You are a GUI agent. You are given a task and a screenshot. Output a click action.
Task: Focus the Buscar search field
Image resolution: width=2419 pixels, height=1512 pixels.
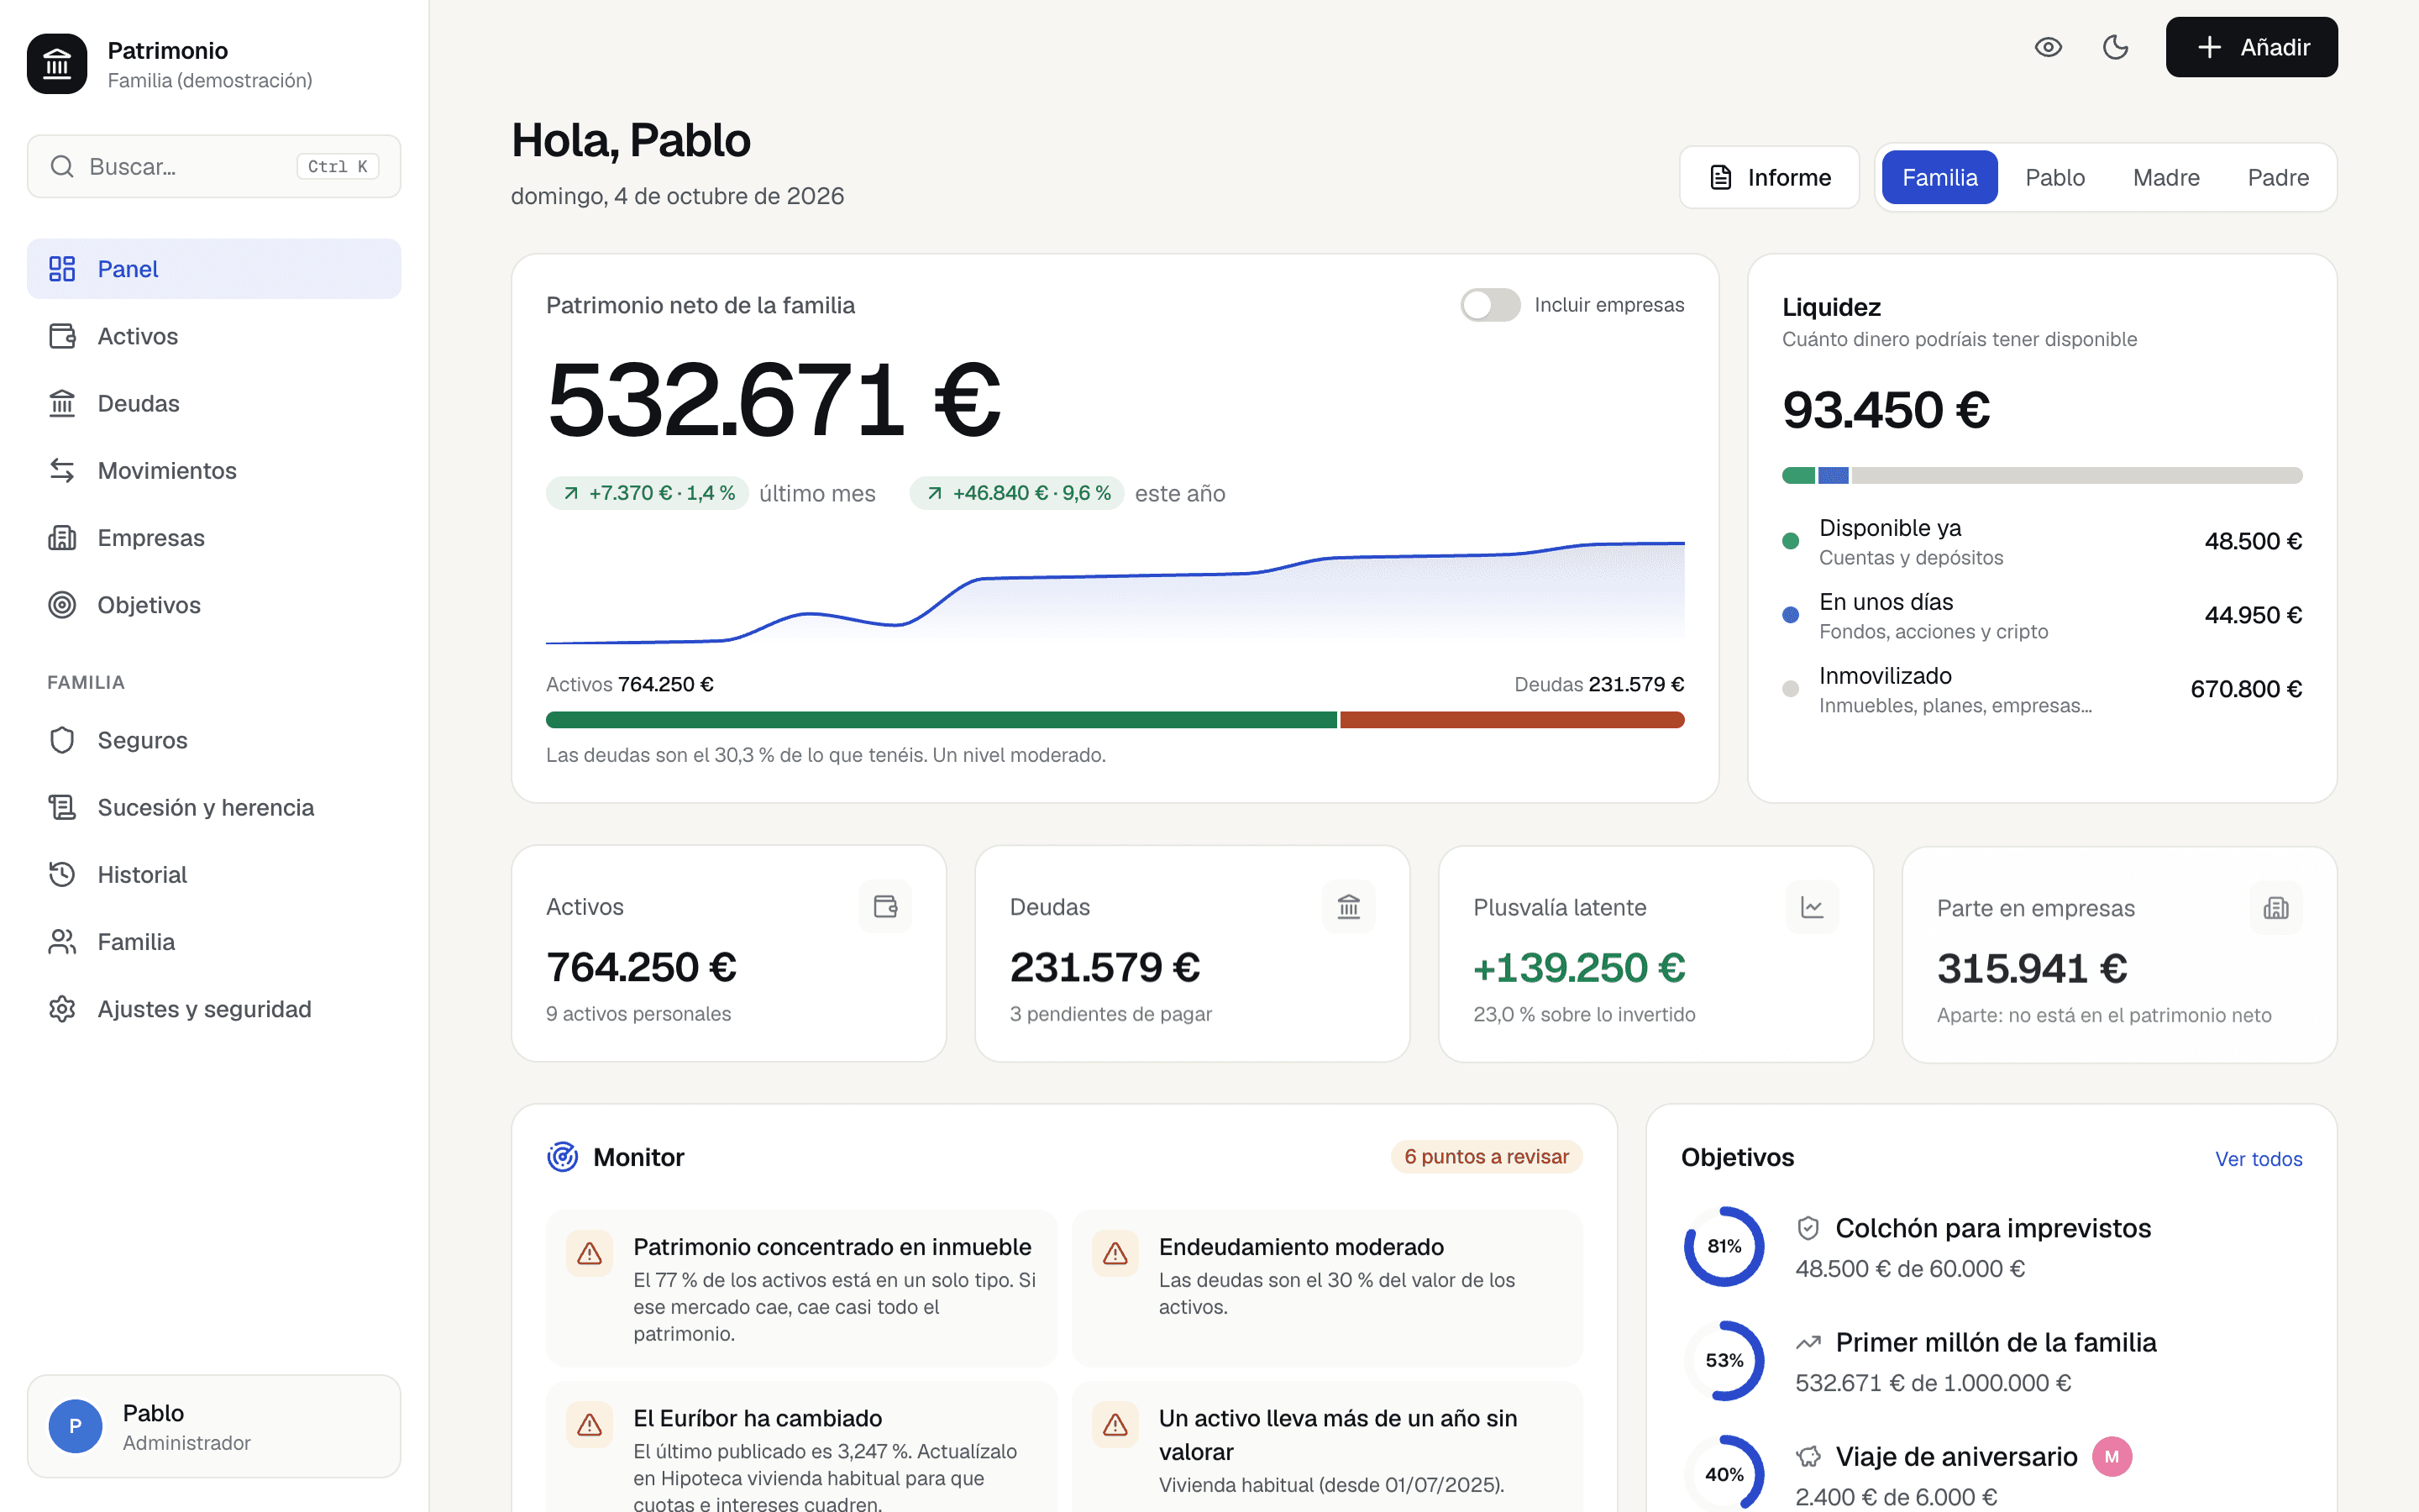click(214, 166)
